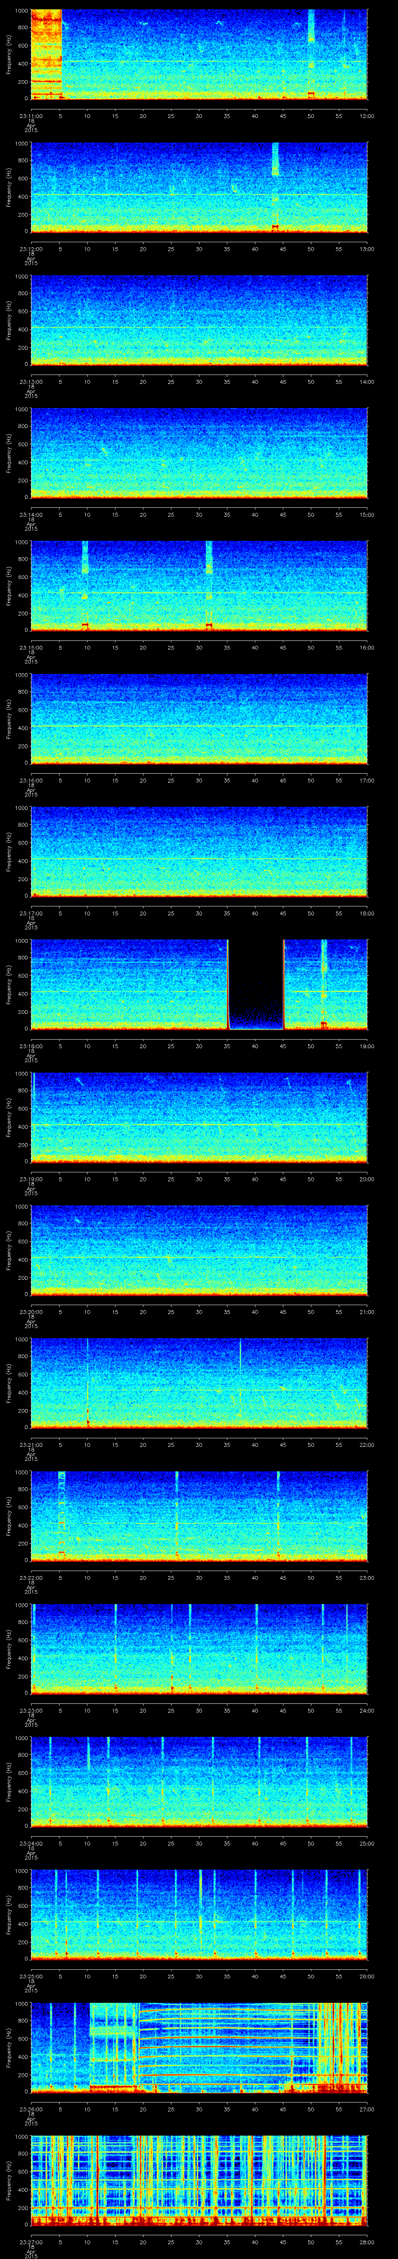This screenshot has height=2259, width=398.
Task: Click the 23:23:00 start time label
Action: point(31,1710)
